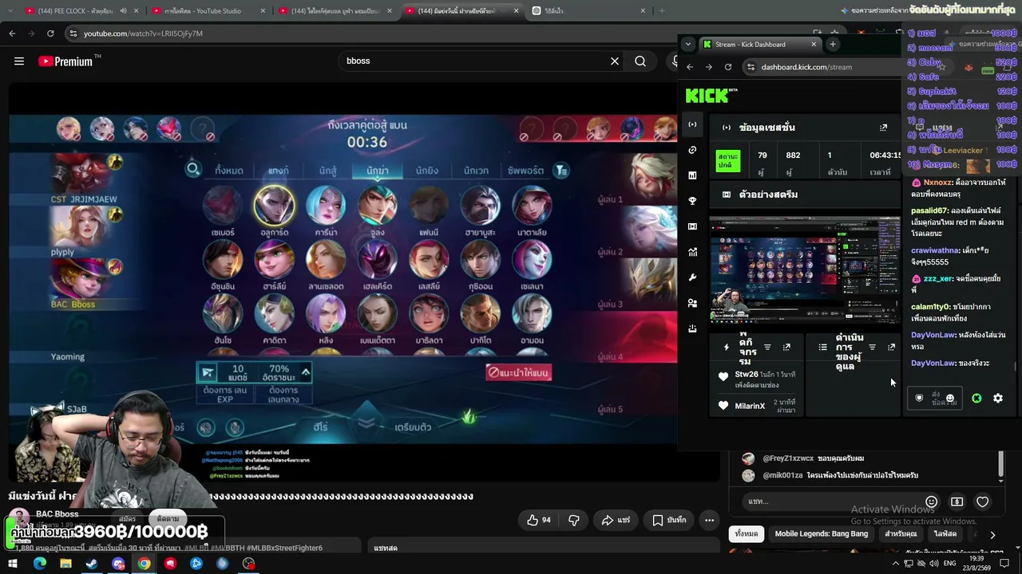The image size is (1022, 574).
Task: Open File Explorer from the taskbar
Action: coord(65,564)
